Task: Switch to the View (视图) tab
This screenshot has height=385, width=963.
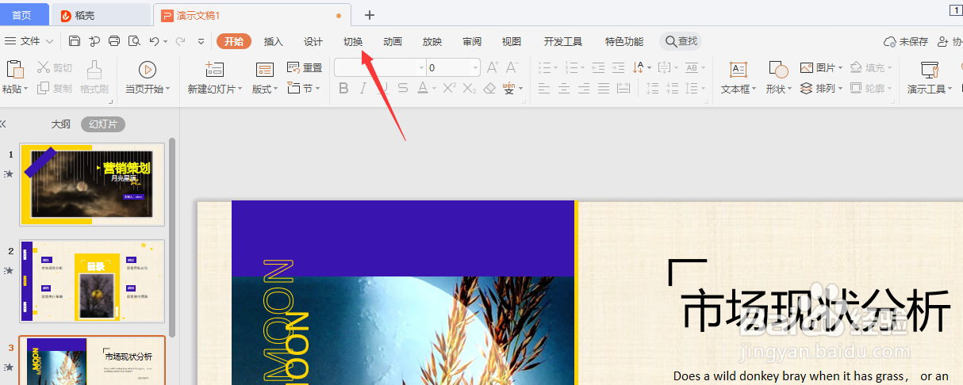Action: (512, 42)
